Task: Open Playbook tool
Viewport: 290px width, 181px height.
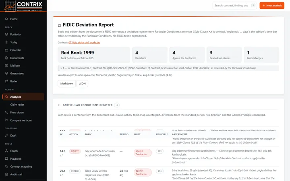Action: pos(23,158)
